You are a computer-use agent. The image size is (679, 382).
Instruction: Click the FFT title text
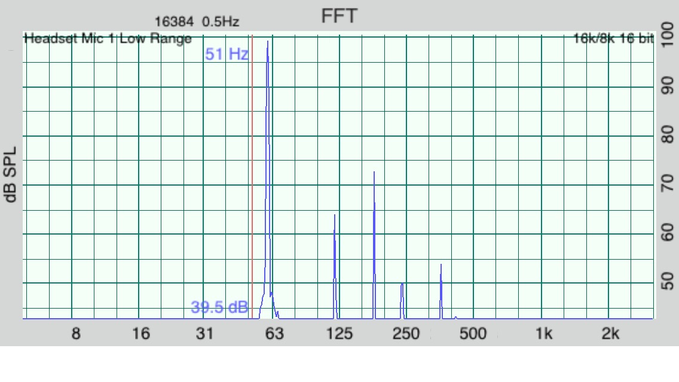click(x=339, y=17)
